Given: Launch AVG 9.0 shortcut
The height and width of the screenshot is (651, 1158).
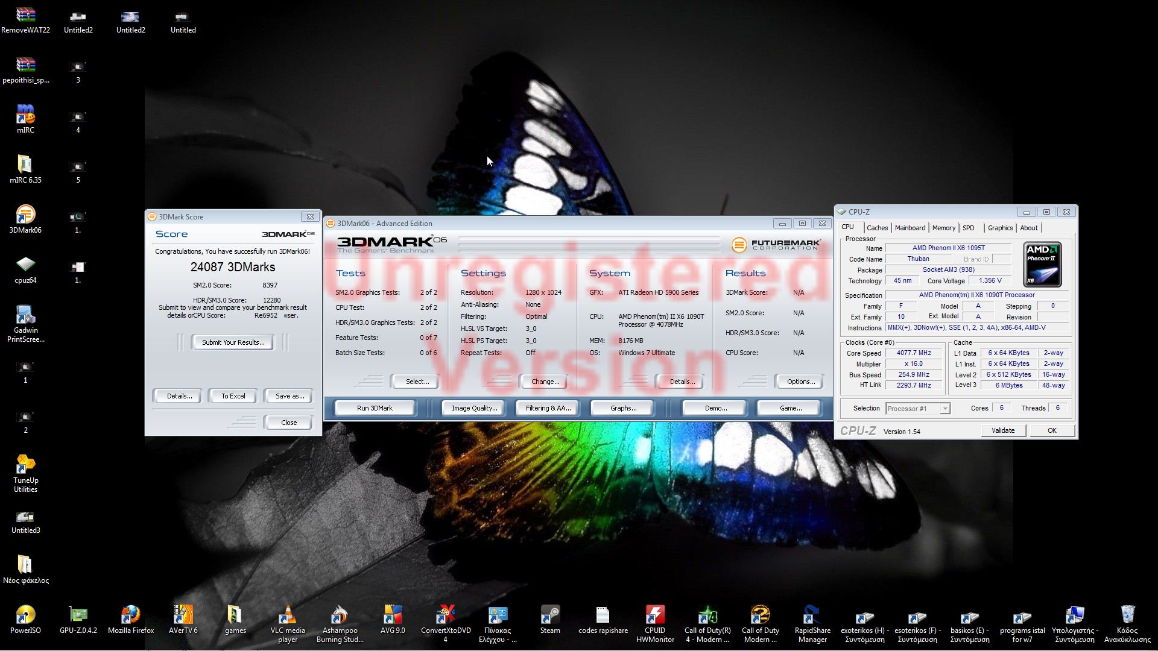Looking at the screenshot, I should pyautogui.click(x=393, y=620).
